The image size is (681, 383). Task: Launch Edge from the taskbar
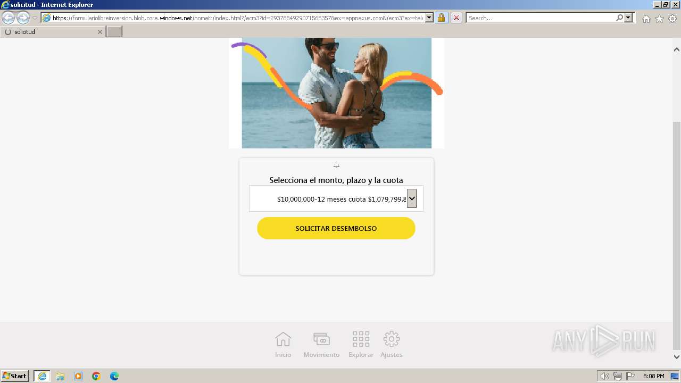pos(114,376)
